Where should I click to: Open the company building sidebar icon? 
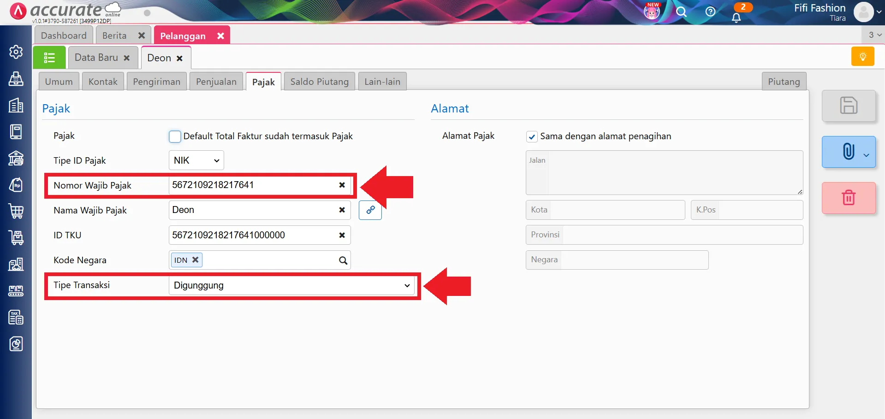16,105
